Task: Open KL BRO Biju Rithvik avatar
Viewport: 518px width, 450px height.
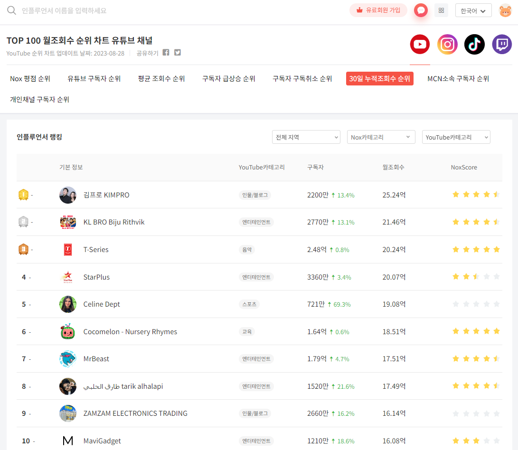Action: [x=68, y=222]
